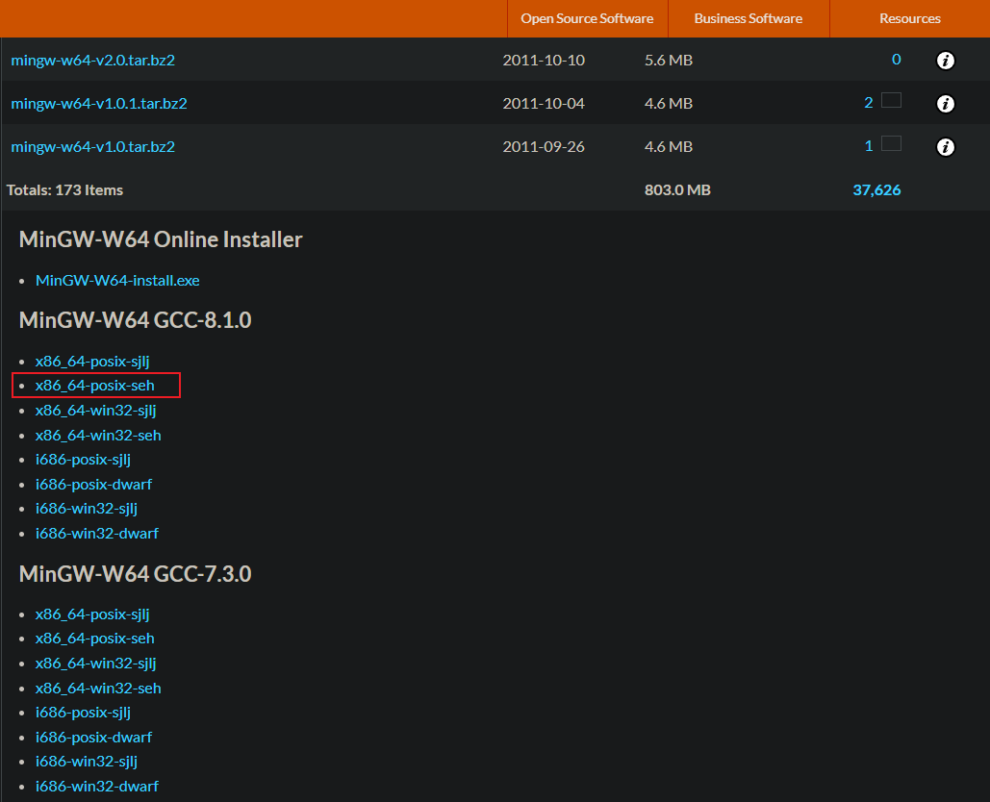Open x86_64-posix-sjlj under GCC-8.1.0
Screen dimensions: 990x802
point(92,362)
